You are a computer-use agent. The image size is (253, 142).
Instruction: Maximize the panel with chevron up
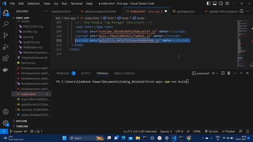[241, 73]
